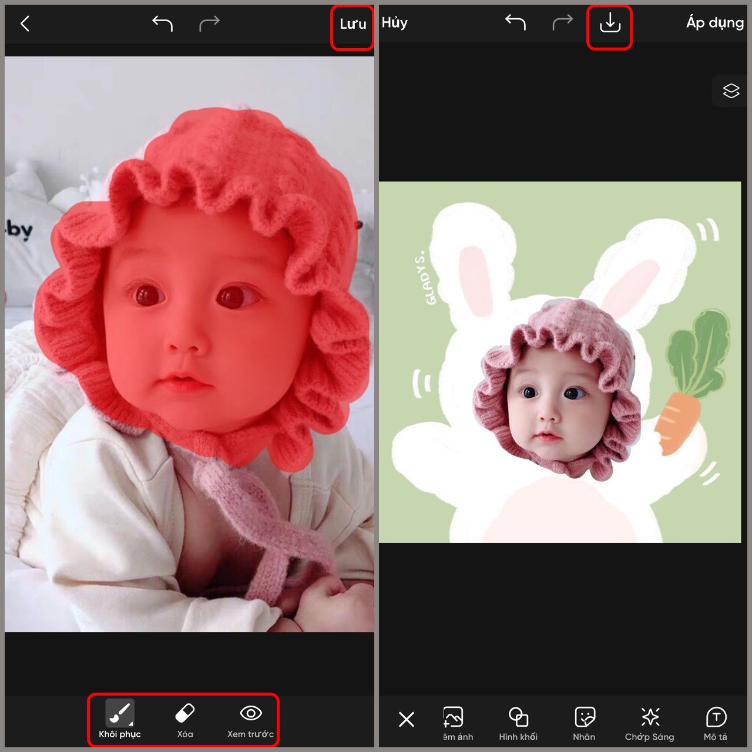Viewport: 752px width, 752px height.
Task: Undo the last stroke in the left screen
Action: point(162,23)
